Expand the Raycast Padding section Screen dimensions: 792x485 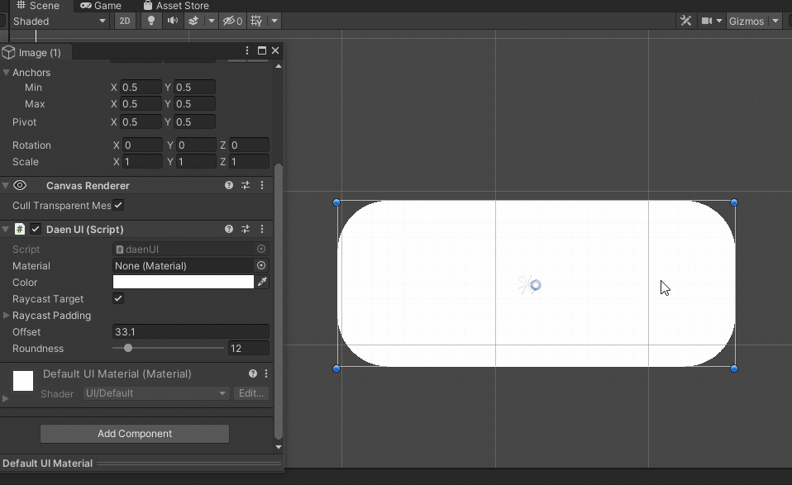click(x=7, y=316)
